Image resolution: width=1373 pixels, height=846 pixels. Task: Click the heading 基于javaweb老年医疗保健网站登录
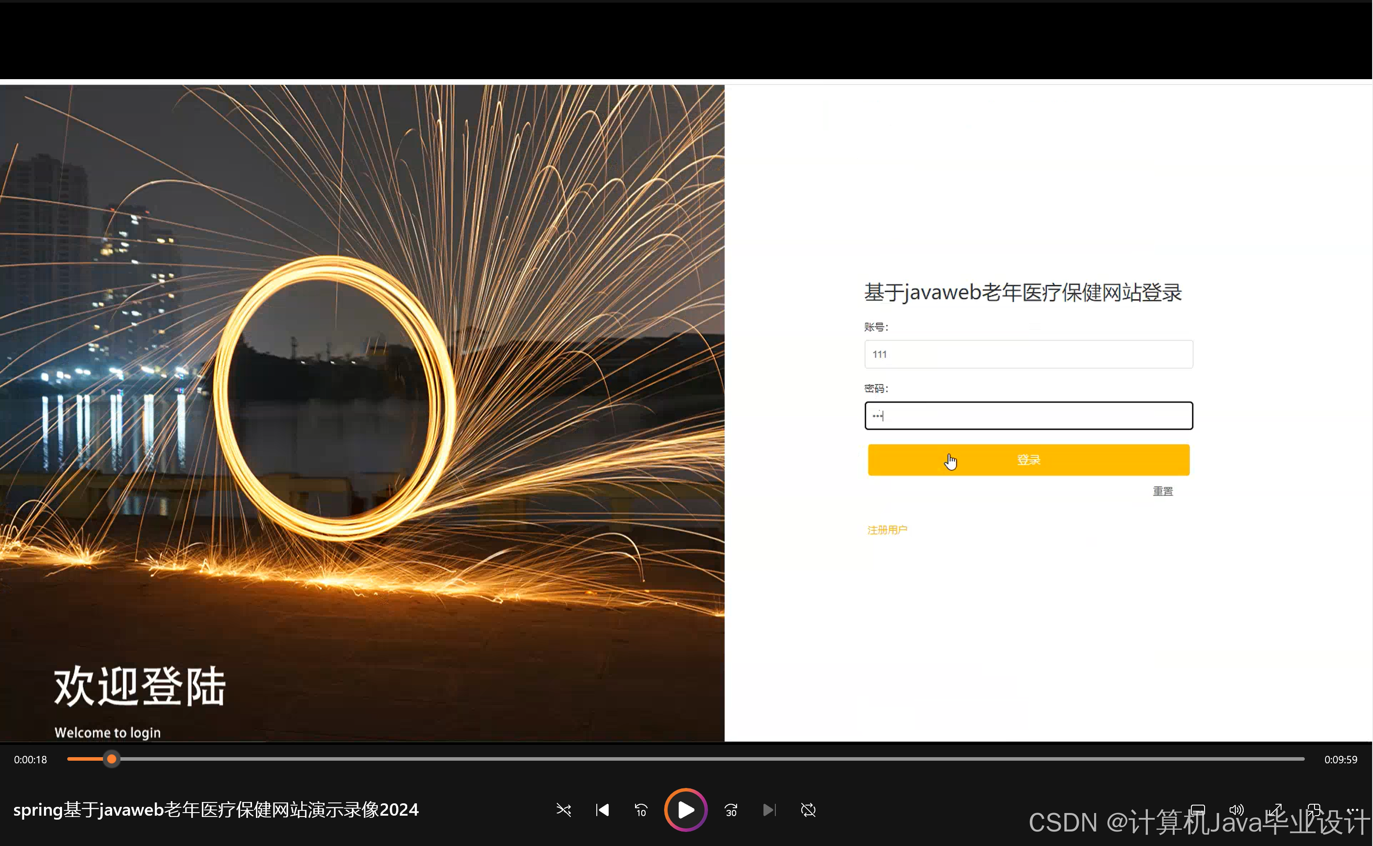pos(1023,292)
